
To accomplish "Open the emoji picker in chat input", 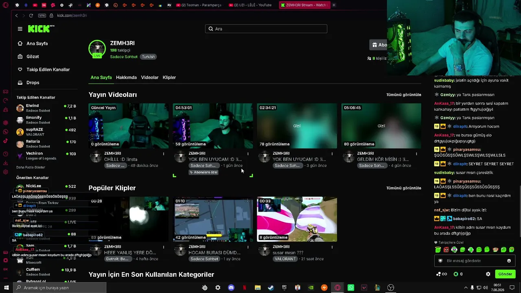I will 509,261.
